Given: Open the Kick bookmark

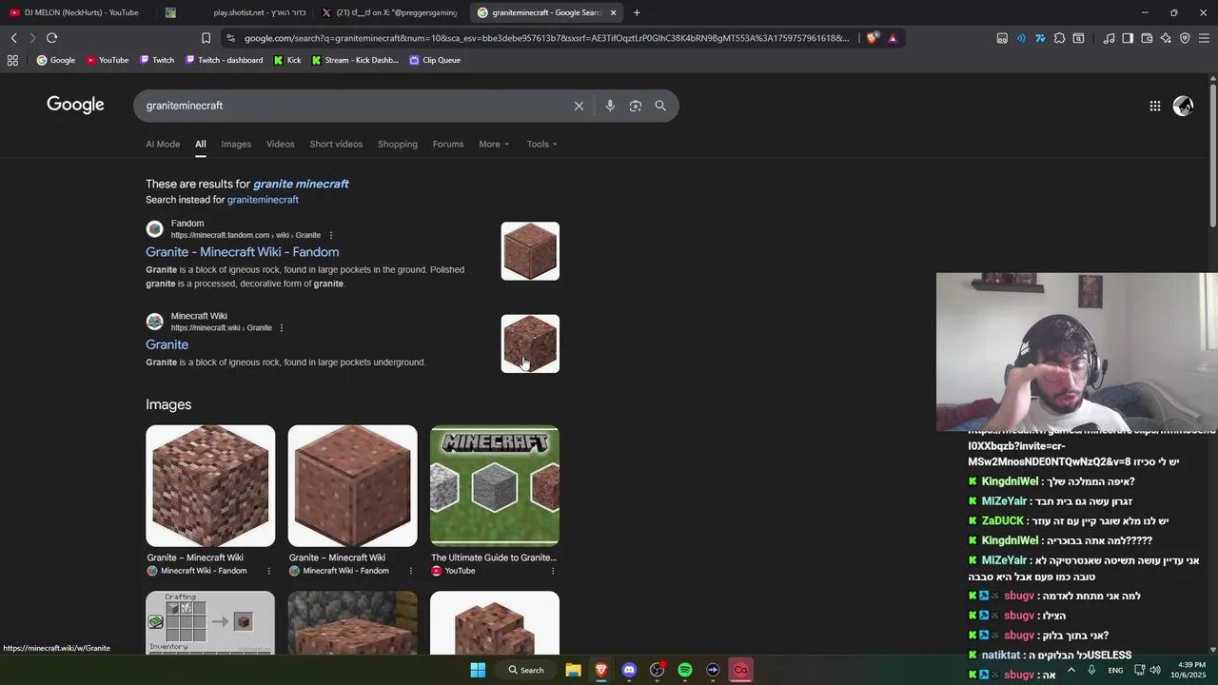Looking at the screenshot, I should (287, 60).
